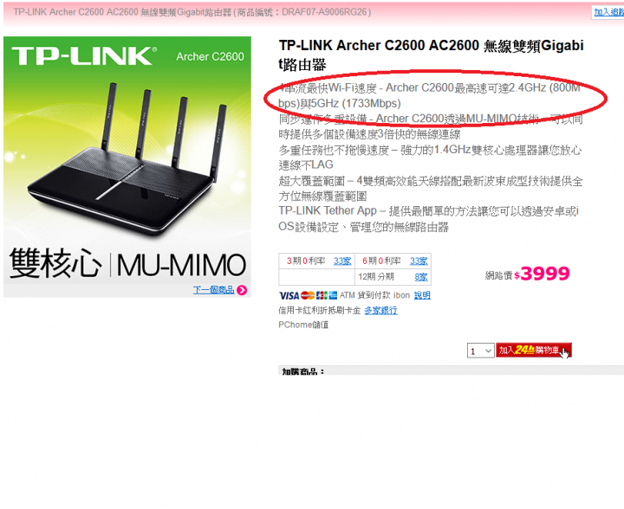
Task: Click the TP-LINK logo in product image
Action: click(x=84, y=55)
